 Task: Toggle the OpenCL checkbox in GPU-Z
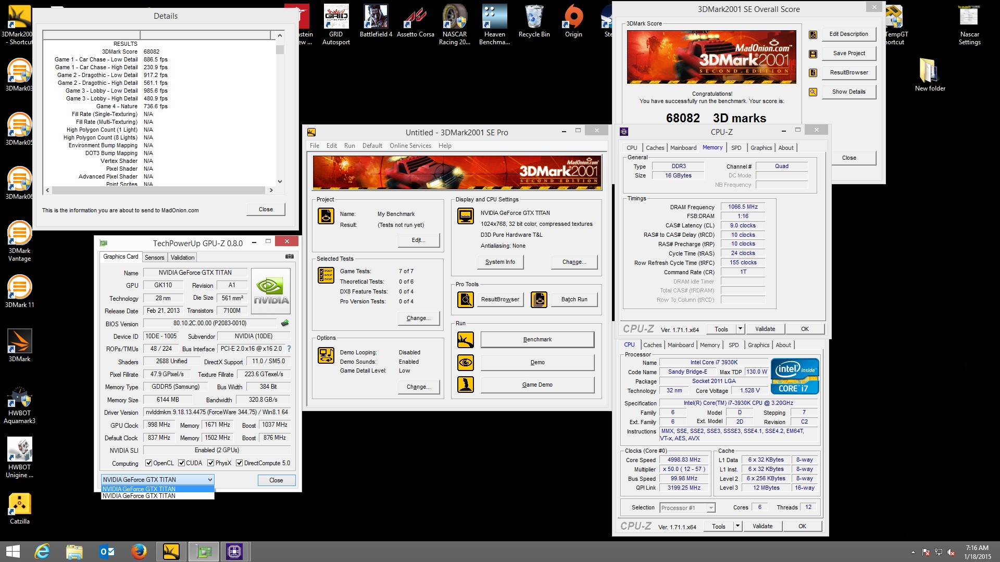148,463
